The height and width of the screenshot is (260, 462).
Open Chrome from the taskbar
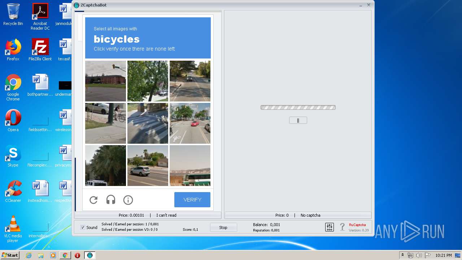65,255
